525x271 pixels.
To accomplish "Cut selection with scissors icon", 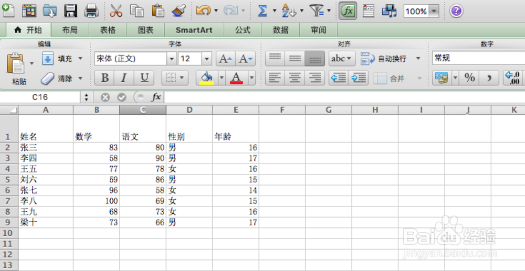I will pyautogui.click(x=116, y=10).
